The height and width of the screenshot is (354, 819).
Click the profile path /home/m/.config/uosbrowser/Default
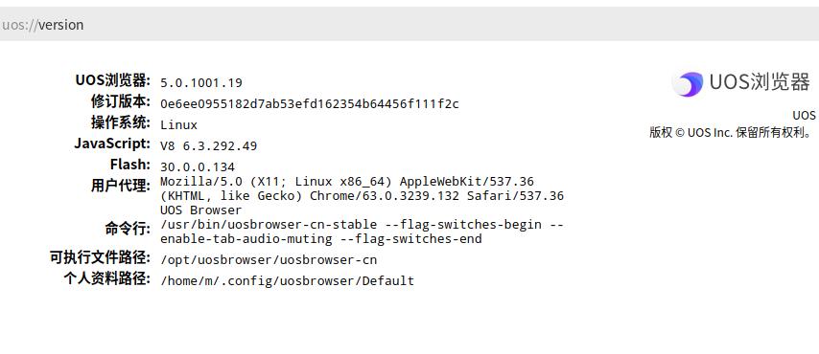(x=288, y=281)
